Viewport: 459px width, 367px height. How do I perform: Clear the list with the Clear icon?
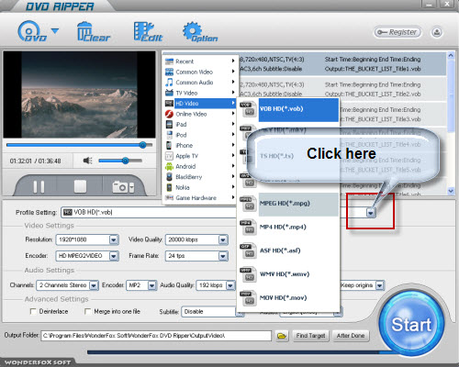tap(93, 32)
